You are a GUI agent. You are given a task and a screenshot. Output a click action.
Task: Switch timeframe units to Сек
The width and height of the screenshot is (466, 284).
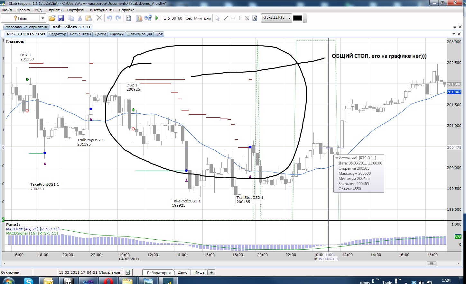click(189, 18)
